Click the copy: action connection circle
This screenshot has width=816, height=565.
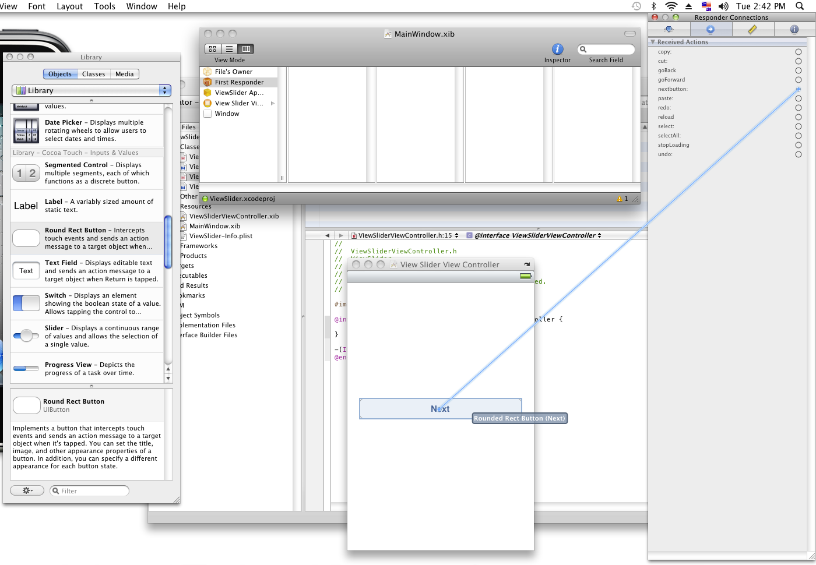point(799,52)
